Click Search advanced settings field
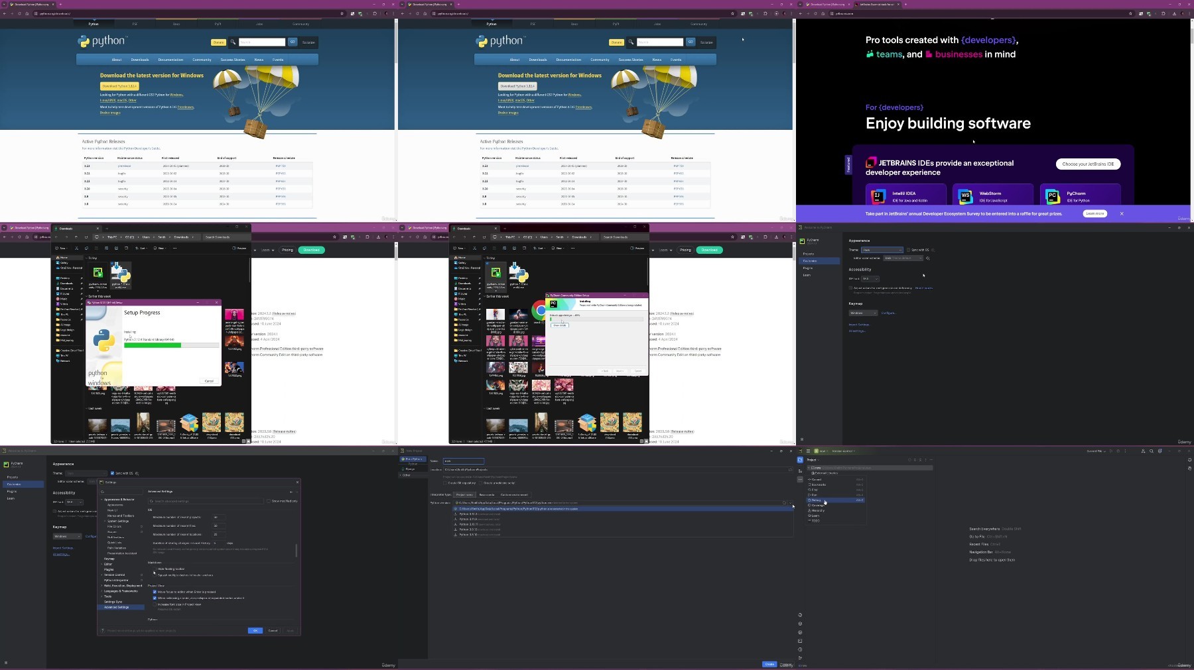 [206, 501]
